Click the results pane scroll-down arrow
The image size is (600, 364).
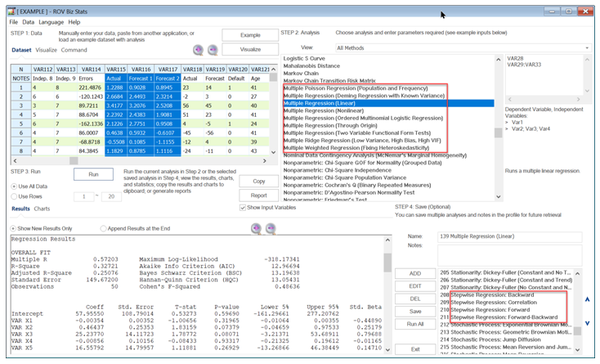click(x=387, y=349)
